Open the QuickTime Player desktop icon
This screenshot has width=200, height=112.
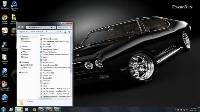[x=14, y=6]
